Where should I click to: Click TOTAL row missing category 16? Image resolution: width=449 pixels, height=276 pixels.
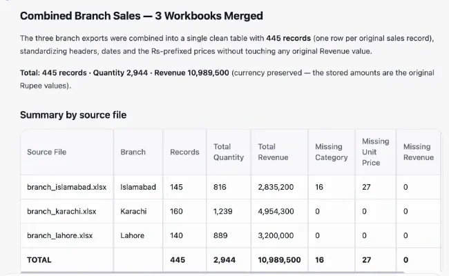[319, 260]
